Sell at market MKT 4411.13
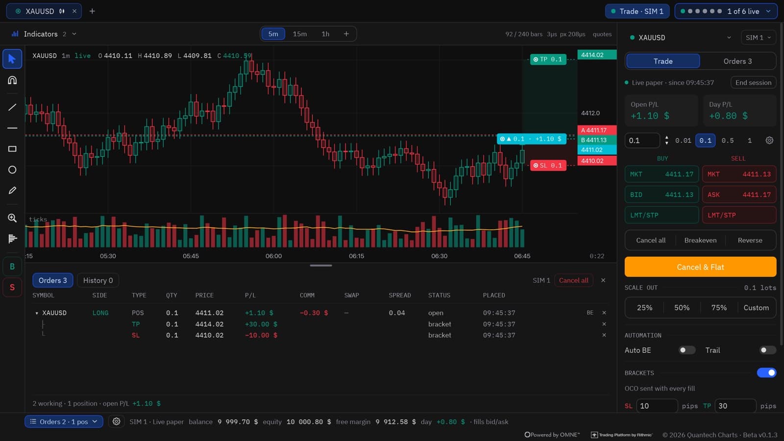The height and width of the screenshot is (441, 784). click(x=739, y=174)
